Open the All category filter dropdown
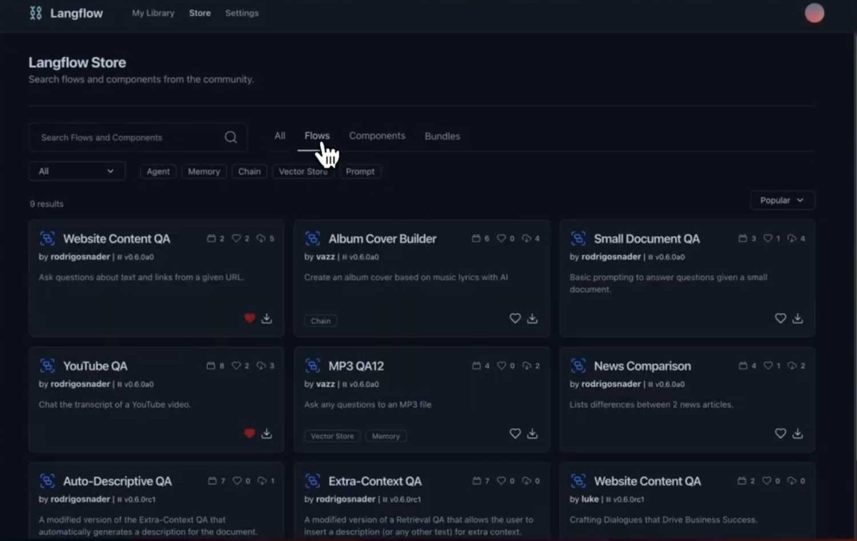 click(77, 171)
